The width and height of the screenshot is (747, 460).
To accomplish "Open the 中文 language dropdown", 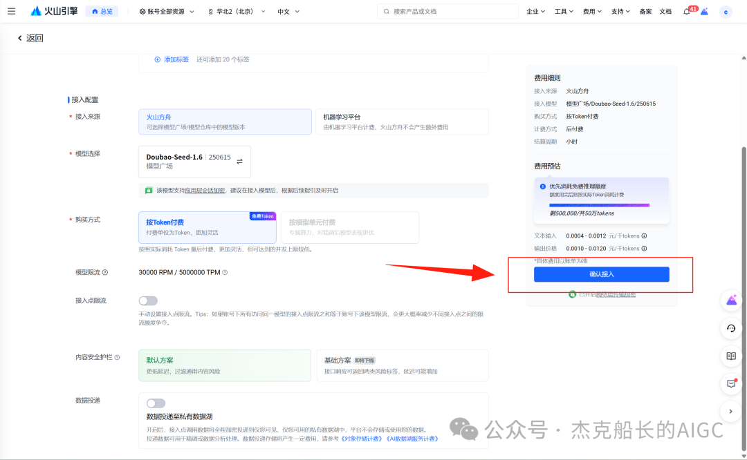I will (288, 12).
